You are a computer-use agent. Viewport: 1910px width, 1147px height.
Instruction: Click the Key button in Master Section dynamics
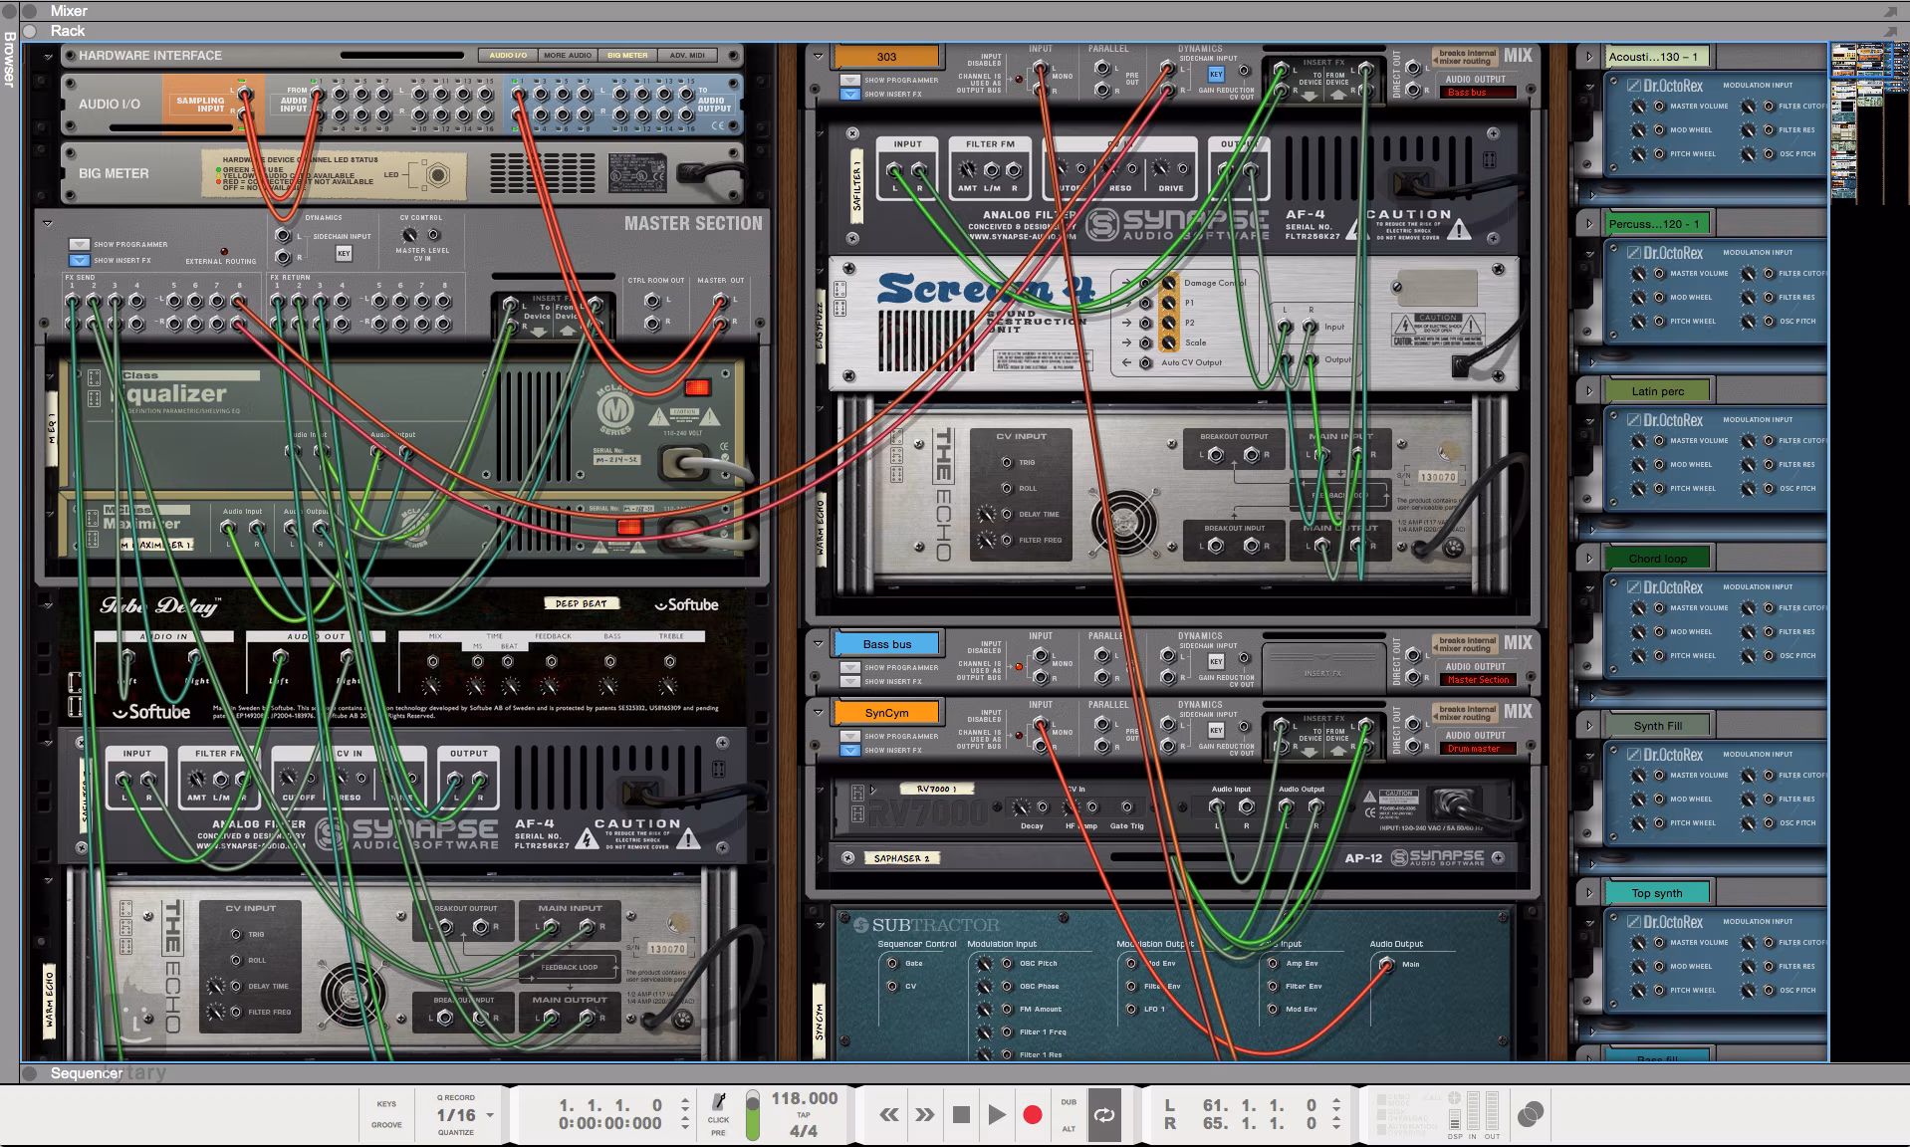coord(344,254)
